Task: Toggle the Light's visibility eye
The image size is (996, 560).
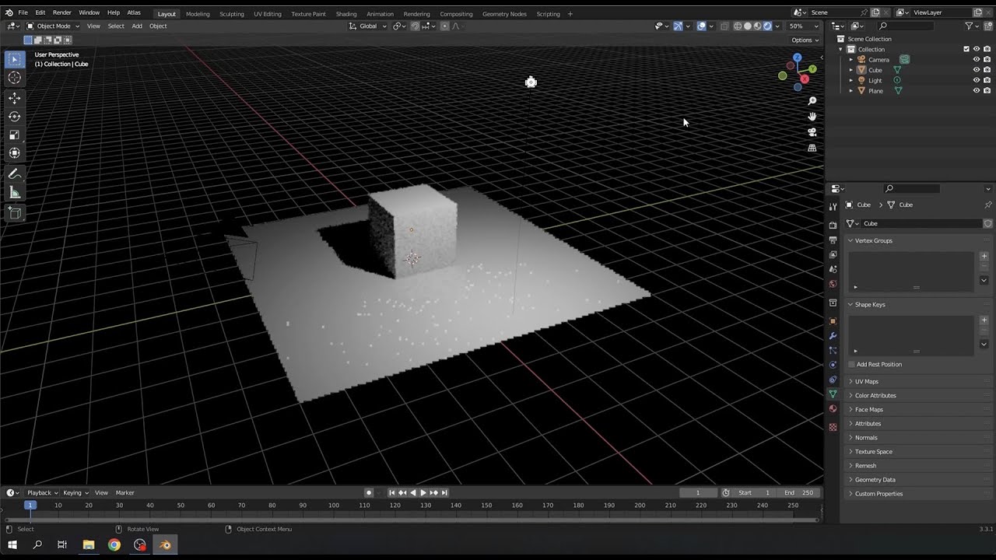Action: [x=977, y=81]
